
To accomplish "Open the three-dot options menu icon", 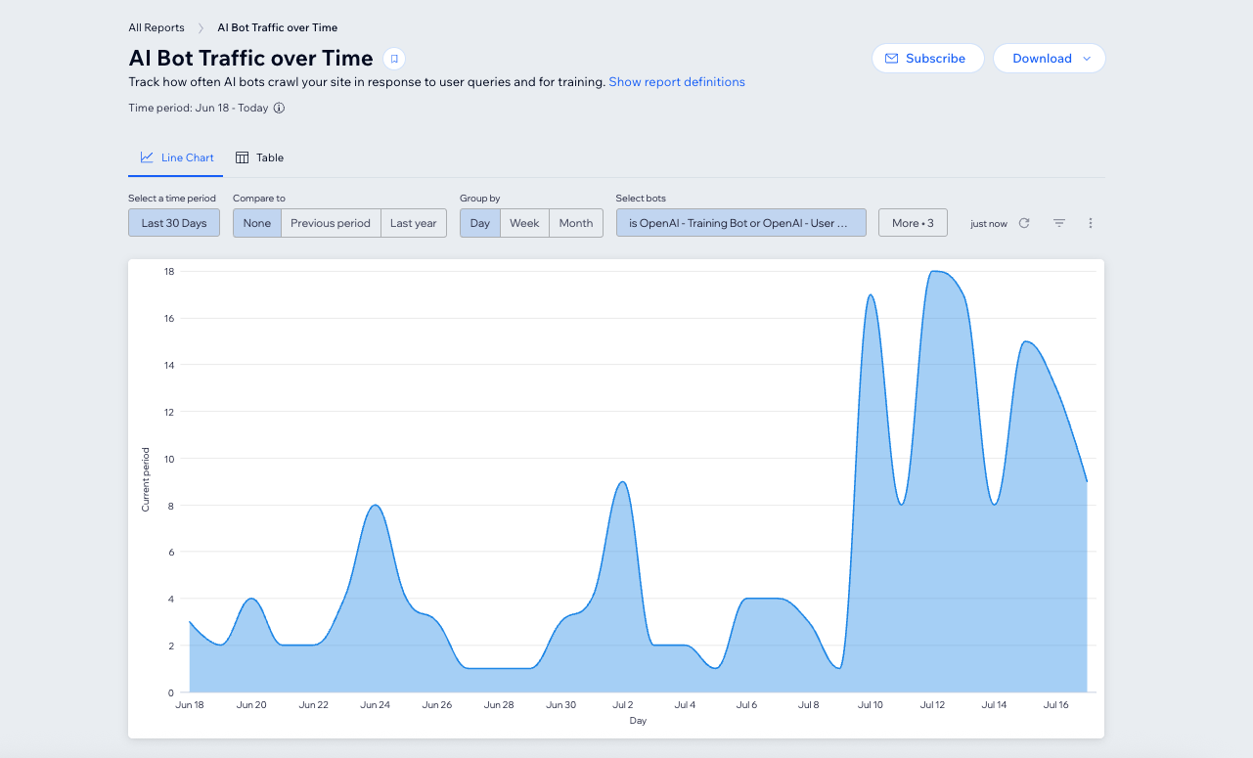I will click(1090, 223).
